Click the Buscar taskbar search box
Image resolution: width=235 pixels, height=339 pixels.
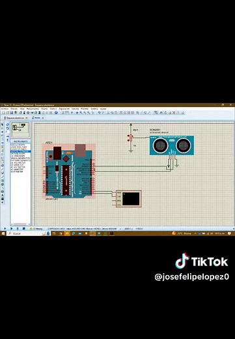(x=28, y=233)
